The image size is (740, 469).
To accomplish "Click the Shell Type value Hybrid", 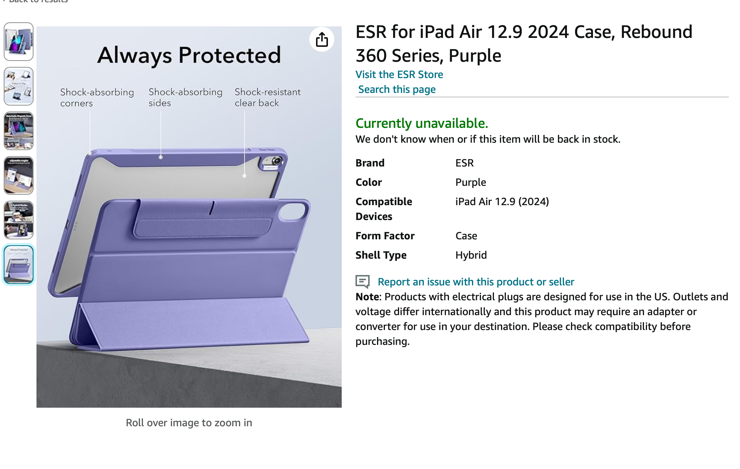I will click(x=471, y=255).
